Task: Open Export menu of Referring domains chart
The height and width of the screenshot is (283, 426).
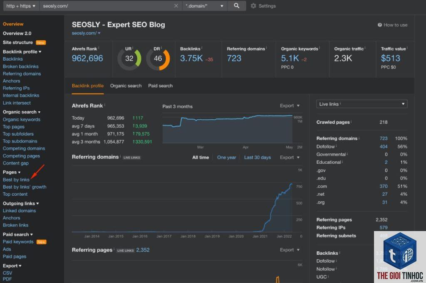Action: click(290, 157)
